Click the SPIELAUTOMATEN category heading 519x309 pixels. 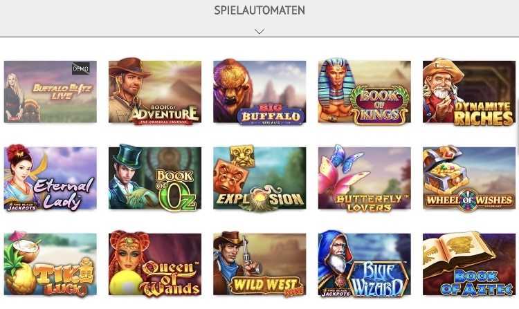(x=259, y=10)
